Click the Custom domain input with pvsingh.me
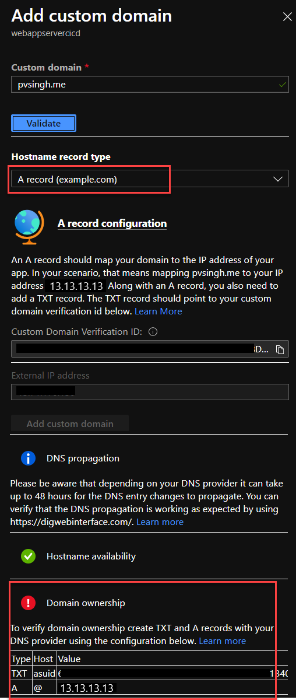The width and height of the screenshot is (296, 700). (150, 85)
